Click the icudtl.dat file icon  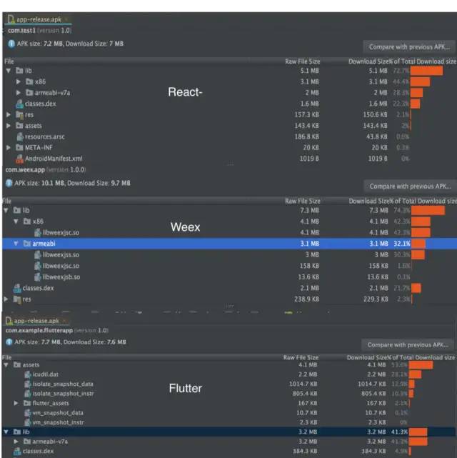click(28, 374)
